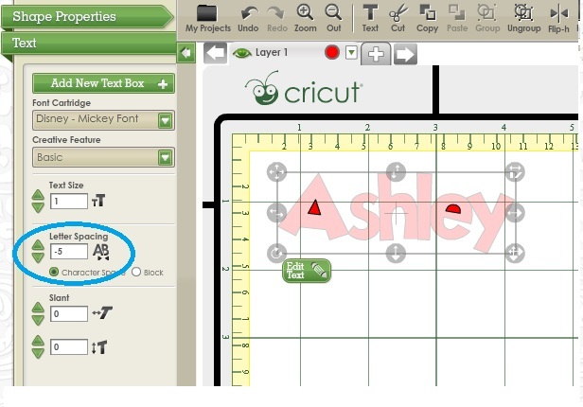Decrease Text Size with down arrow
The width and height of the screenshot is (583, 407).
point(38,207)
